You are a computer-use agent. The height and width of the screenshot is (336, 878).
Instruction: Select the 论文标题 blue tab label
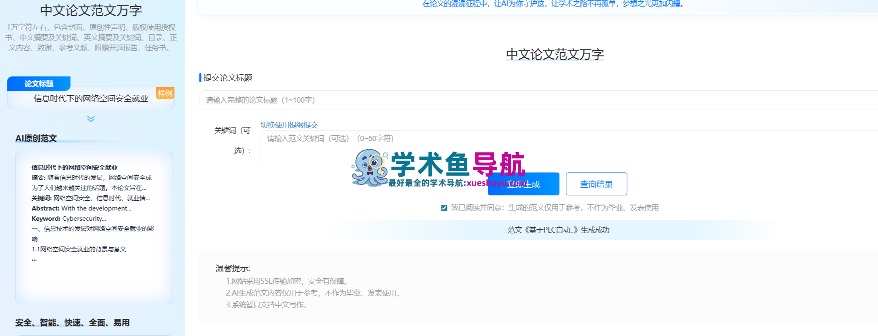coord(39,84)
